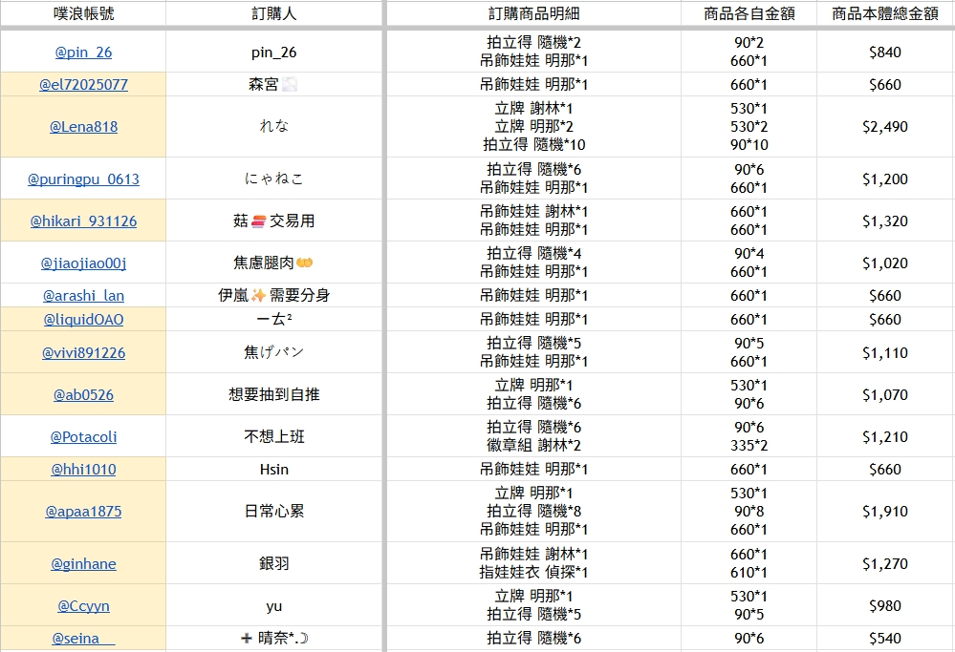The width and height of the screenshot is (955, 652).
Task: Open the @Potacoli profile link
Action: (83, 436)
